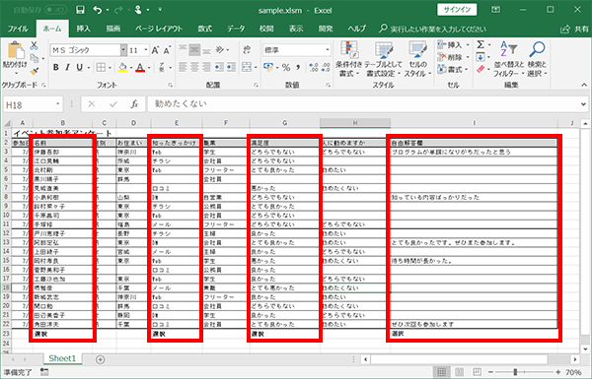Open the Data ribbon tab

(236, 29)
